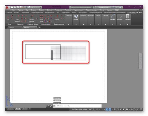This screenshot has height=116, width=148.
Task: Open the workspace switching gear icon in status bar
Action: pos(127,109)
